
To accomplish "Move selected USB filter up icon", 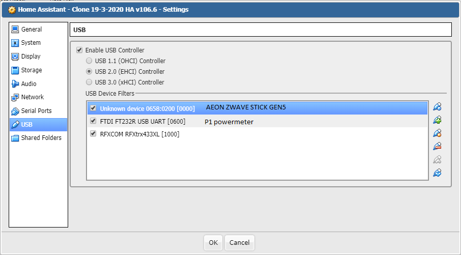I will tap(437, 159).
